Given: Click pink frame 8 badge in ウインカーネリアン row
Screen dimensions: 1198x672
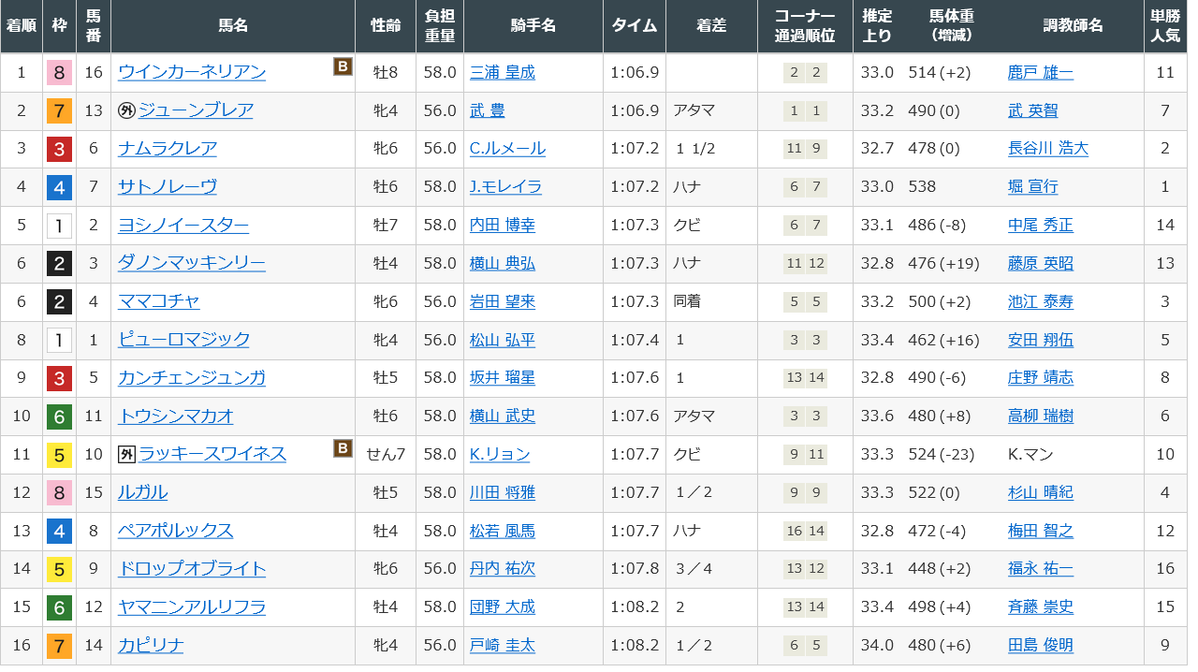Looking at the screenshot, I should 59,72.
